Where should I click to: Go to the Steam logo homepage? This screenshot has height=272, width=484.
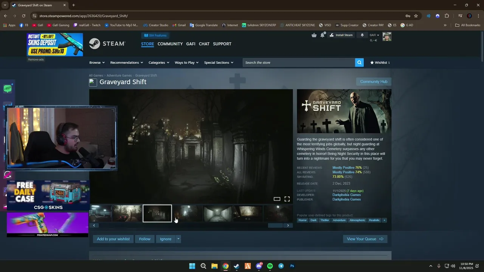[x=107, y=44]
